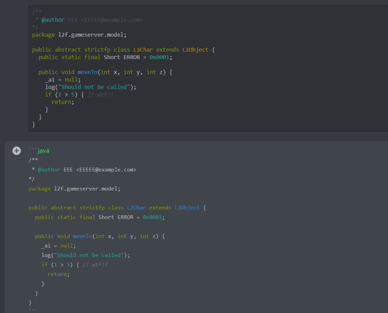
Task: Click "@author" in the message draft
Action: pos(49,170)
